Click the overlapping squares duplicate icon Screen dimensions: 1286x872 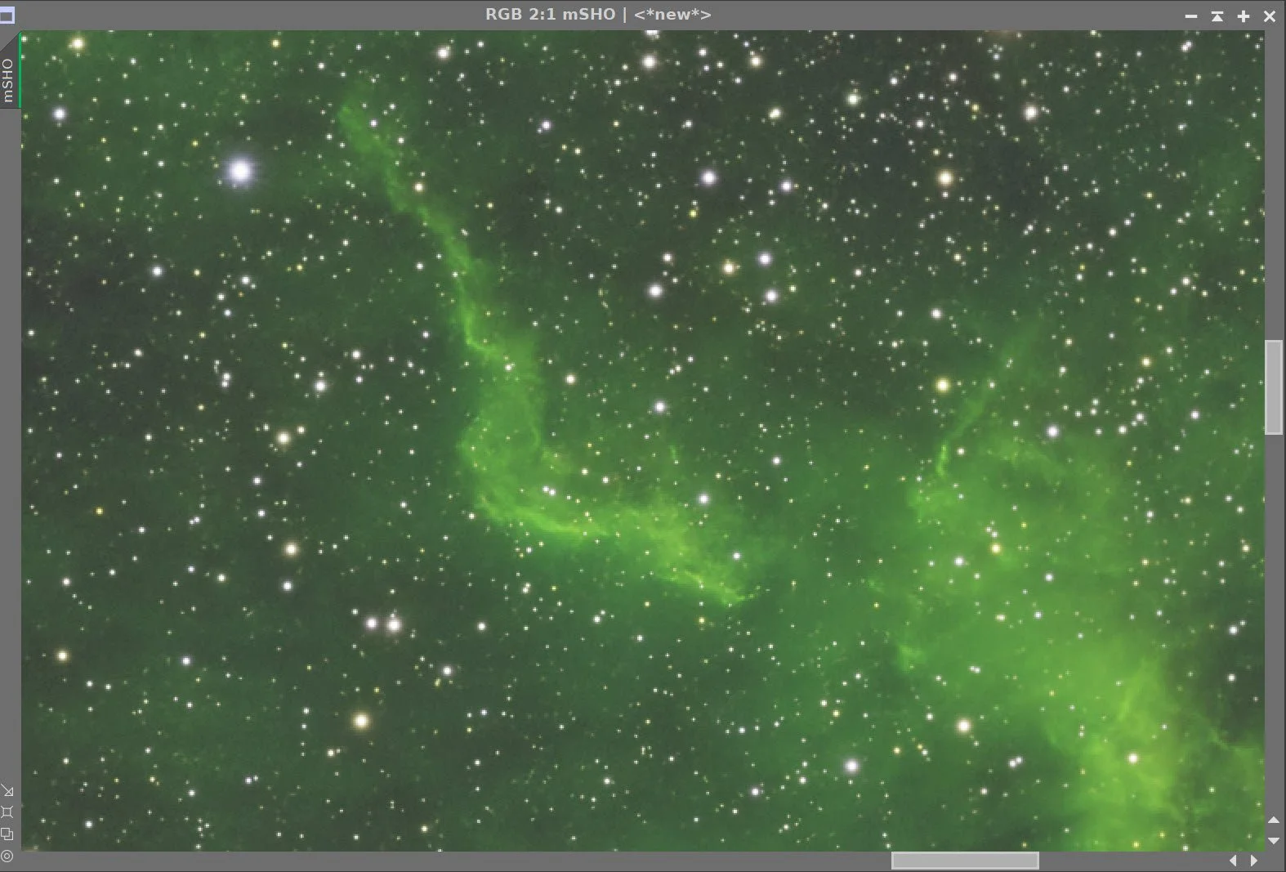point(7,834)
